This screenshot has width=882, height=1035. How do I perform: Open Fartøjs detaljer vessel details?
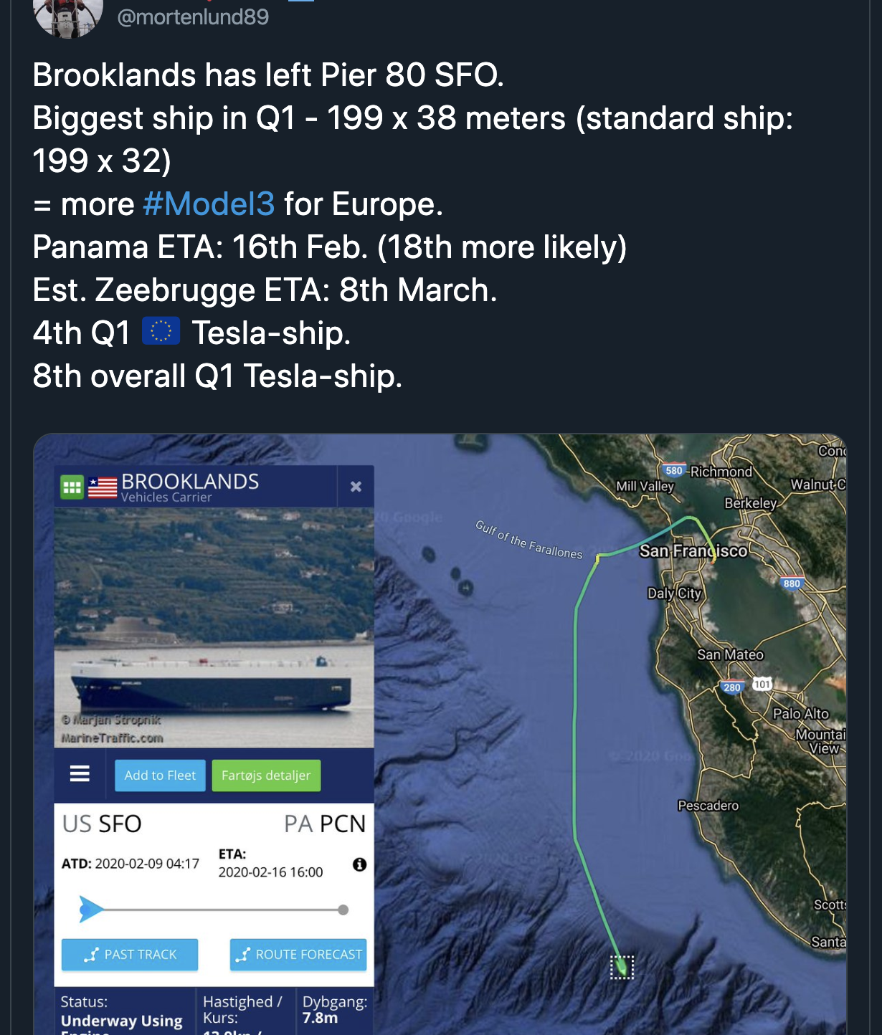click(266, 776)
